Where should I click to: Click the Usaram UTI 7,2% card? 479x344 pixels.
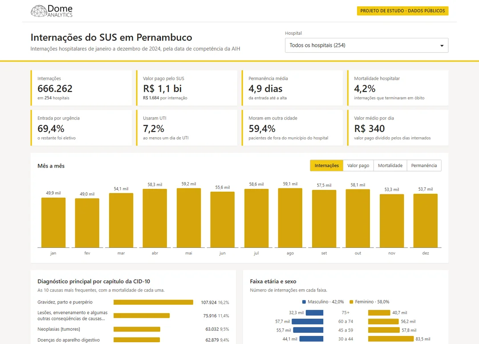pos(187,128)
